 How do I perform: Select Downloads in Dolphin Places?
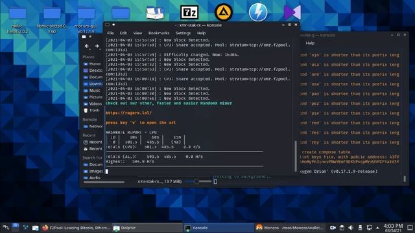[x=93, y=83]
